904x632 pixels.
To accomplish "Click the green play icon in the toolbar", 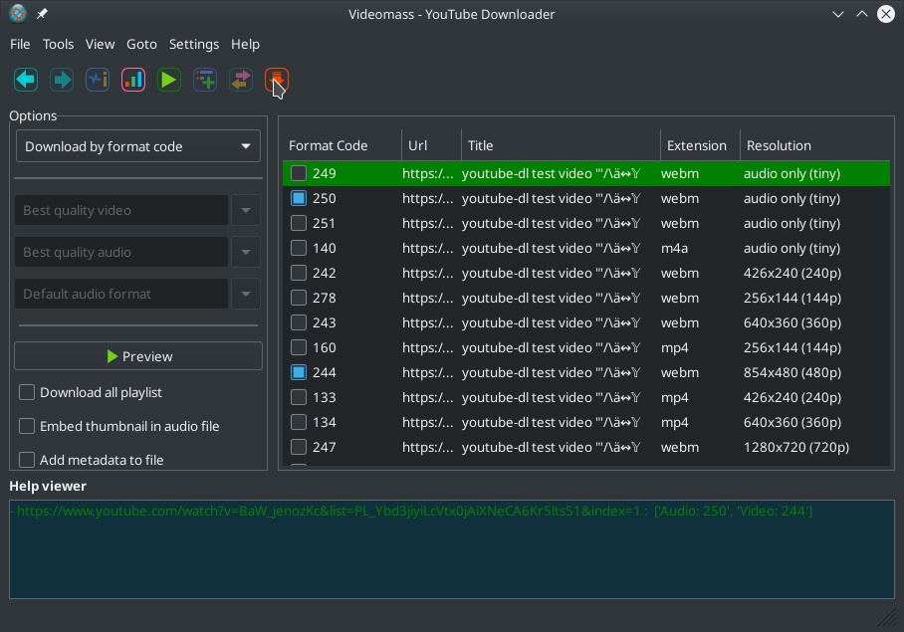I will (169, 80).
